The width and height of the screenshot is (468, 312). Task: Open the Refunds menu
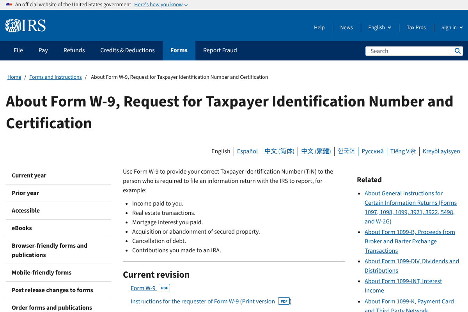tap(74, 50)
